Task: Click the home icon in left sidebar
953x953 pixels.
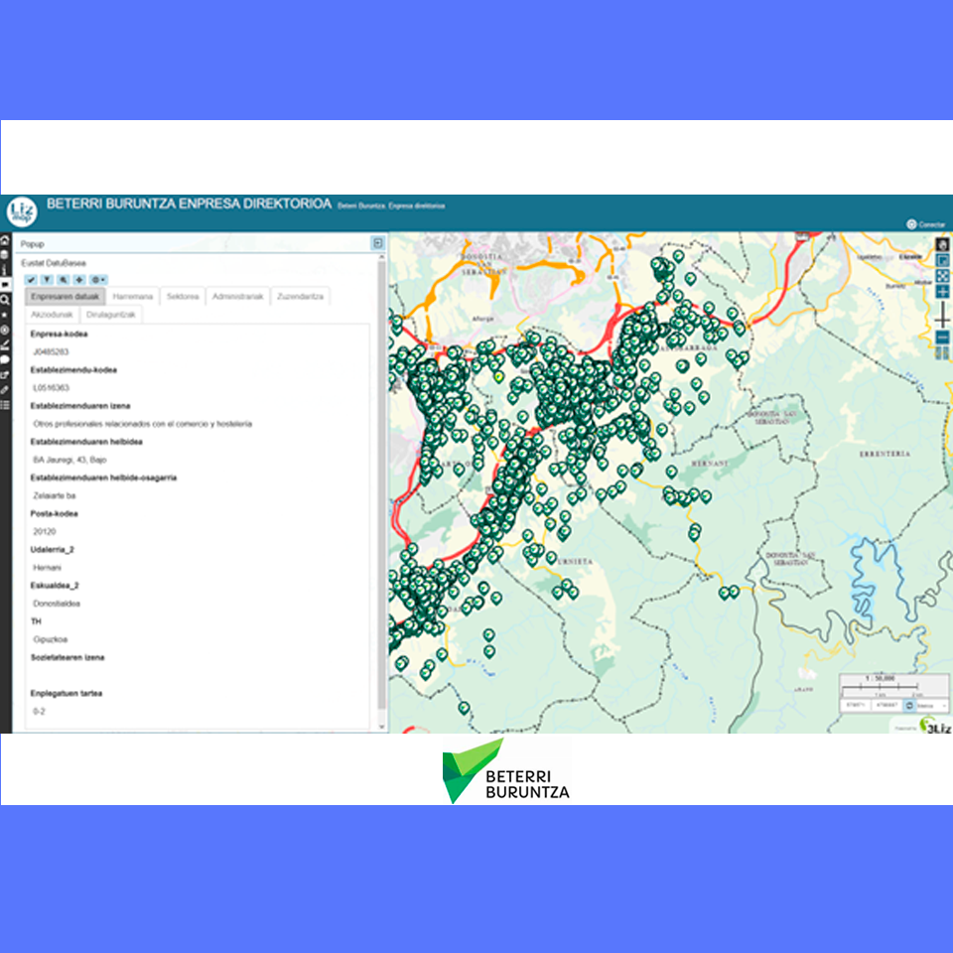Action: pyautogui.click(x=5, y=240)
